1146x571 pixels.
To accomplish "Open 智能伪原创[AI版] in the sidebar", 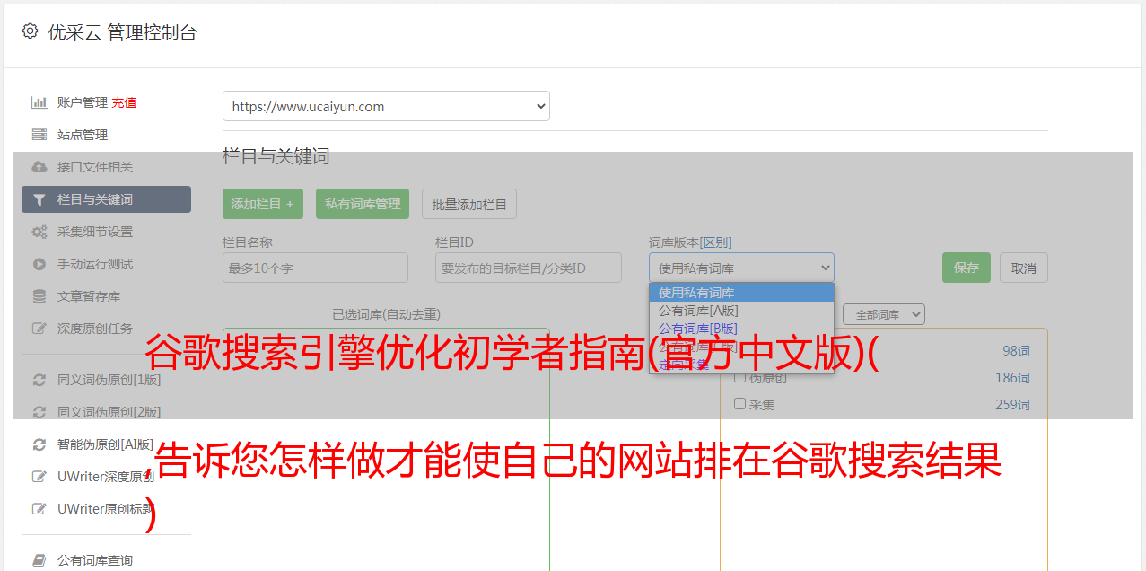I will point(106,444).
